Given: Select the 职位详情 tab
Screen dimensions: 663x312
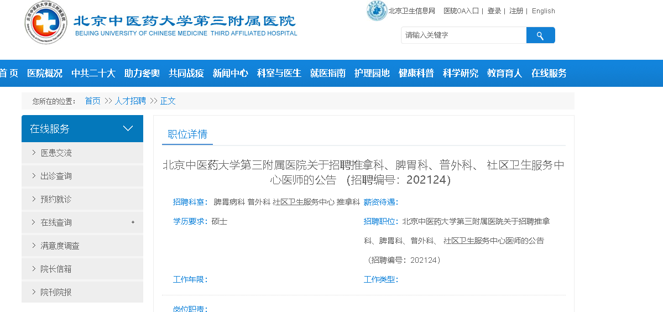Looking at the screenshot, I should coord(188,134).
